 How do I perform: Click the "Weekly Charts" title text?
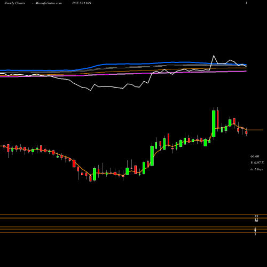[14, 3]
